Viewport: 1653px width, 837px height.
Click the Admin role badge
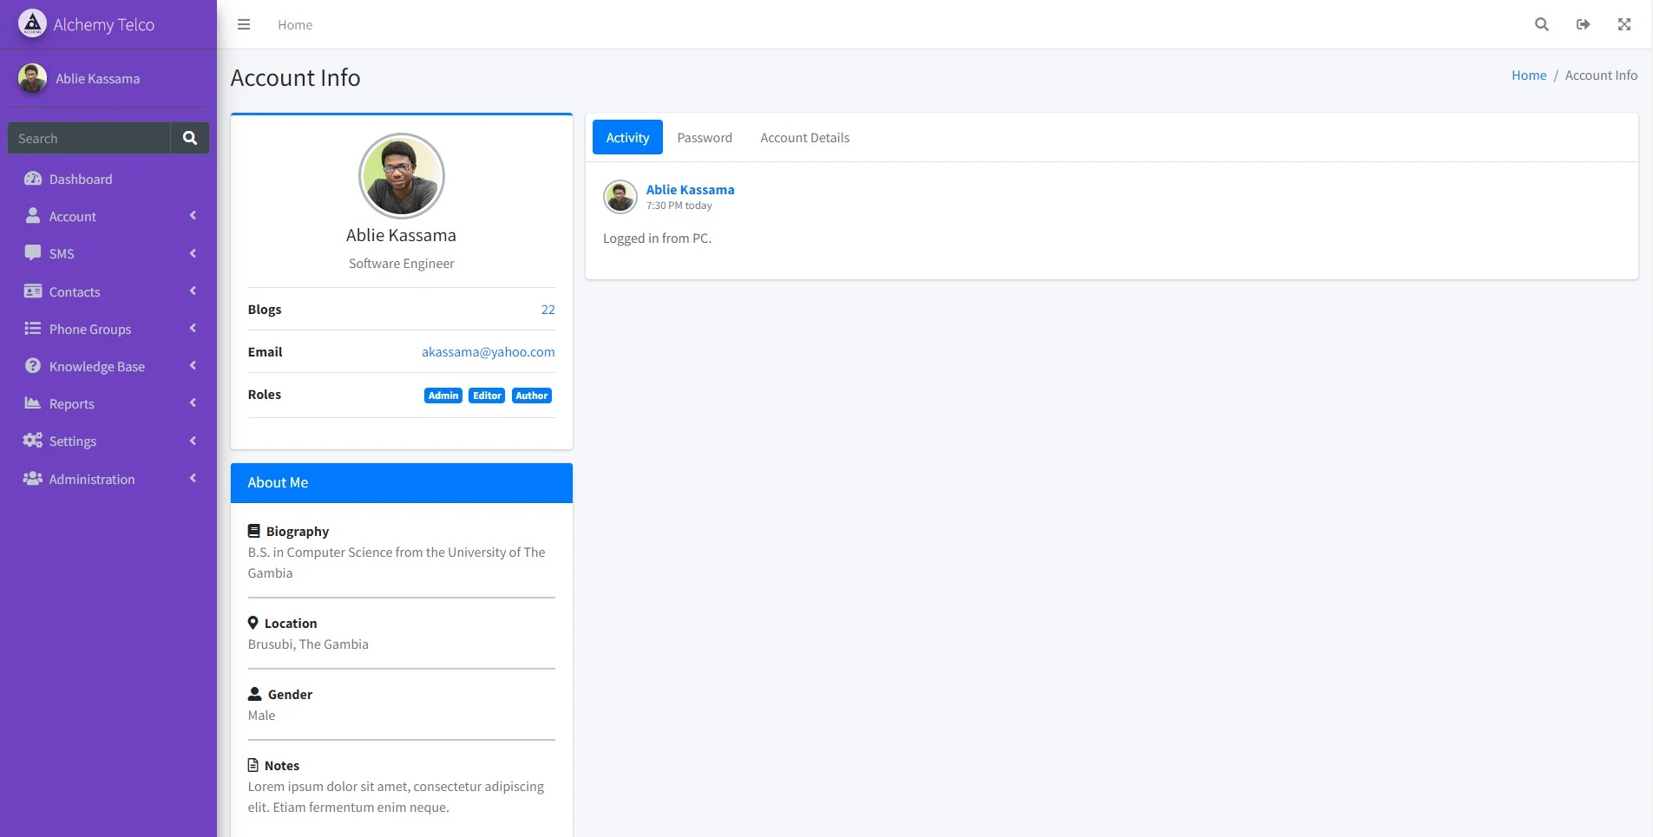coord(443,395)
